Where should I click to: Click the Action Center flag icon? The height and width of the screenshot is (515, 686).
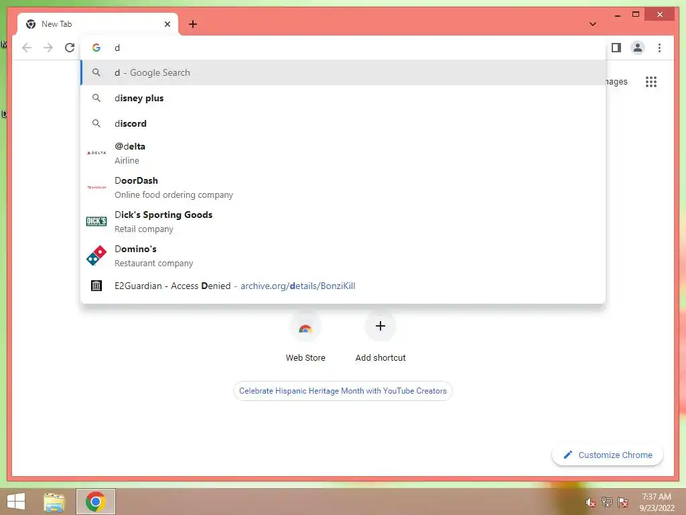[623, 502]
